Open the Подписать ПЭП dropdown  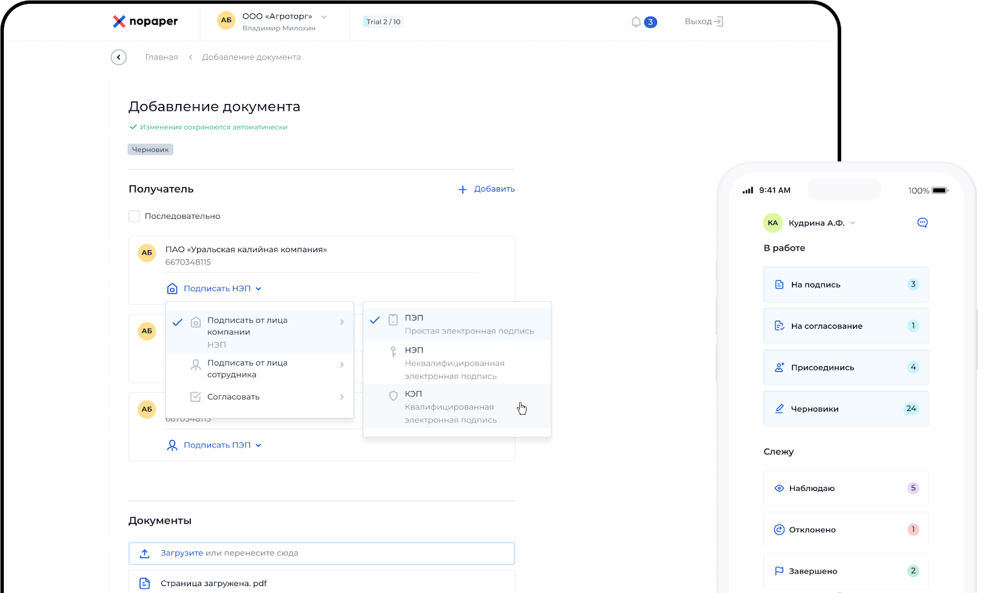tap(222, 446)
